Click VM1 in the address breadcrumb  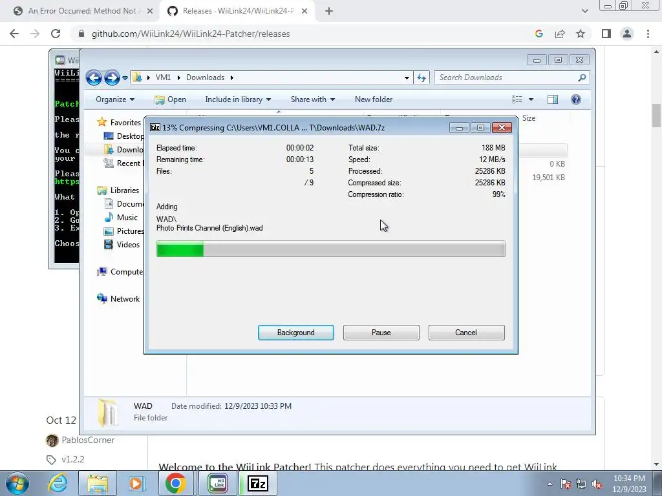[163, 77]
